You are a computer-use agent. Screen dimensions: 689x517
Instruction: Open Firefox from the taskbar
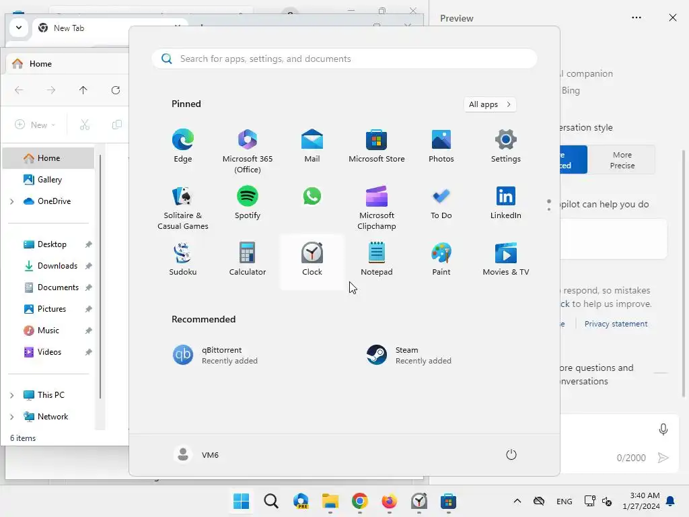tap(390, 501)
